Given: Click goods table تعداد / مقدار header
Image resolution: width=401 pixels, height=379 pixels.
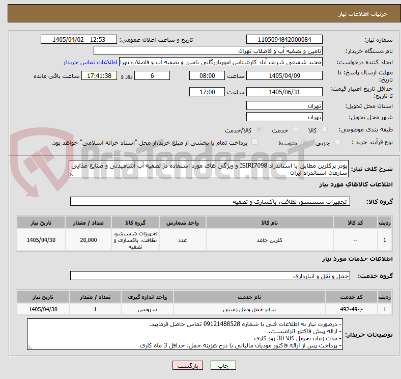Looking at the screenshot, I should 88,223.
